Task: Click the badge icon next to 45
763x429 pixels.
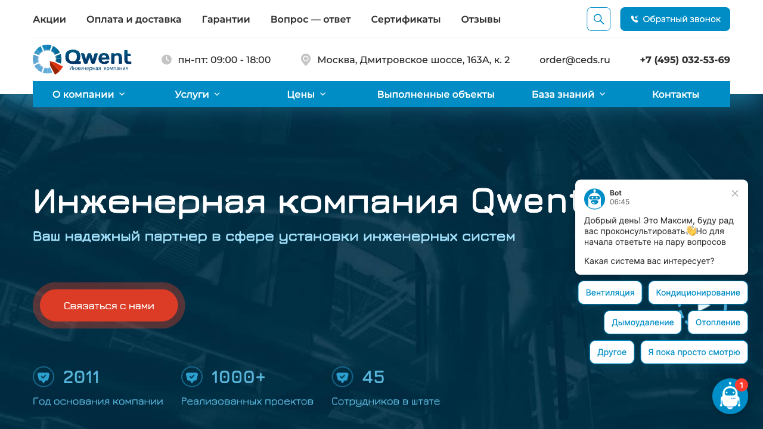Action: point(342,377)
